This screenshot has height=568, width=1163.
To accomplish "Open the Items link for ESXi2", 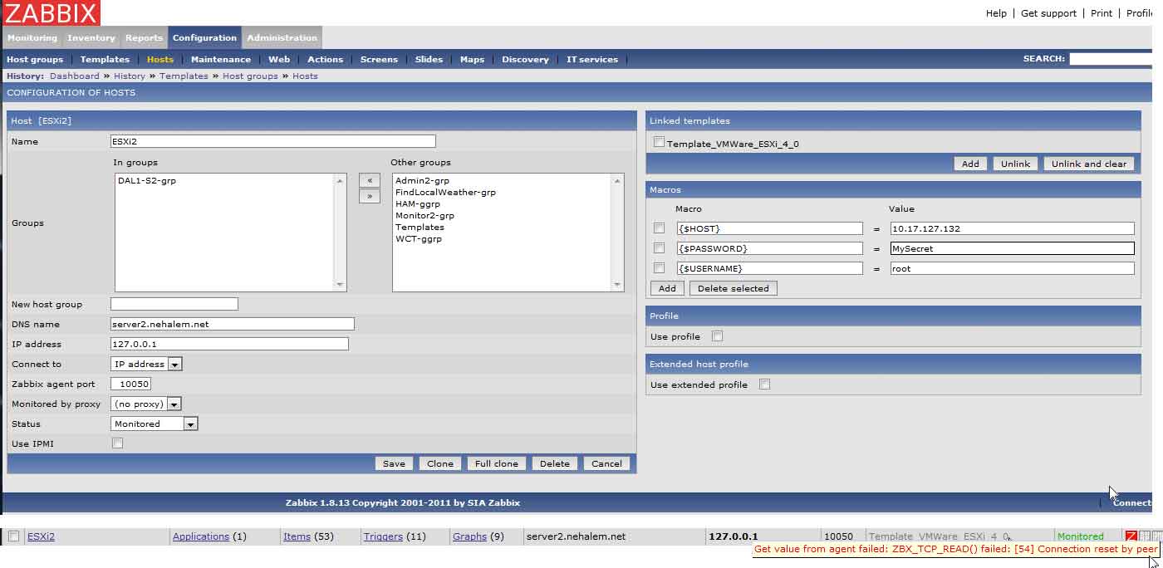I will pos(297,536).
